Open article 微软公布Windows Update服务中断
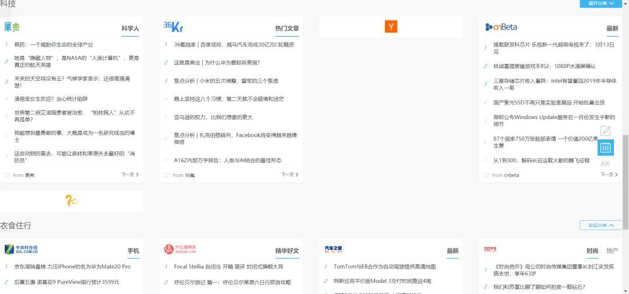 coord(554,120)
